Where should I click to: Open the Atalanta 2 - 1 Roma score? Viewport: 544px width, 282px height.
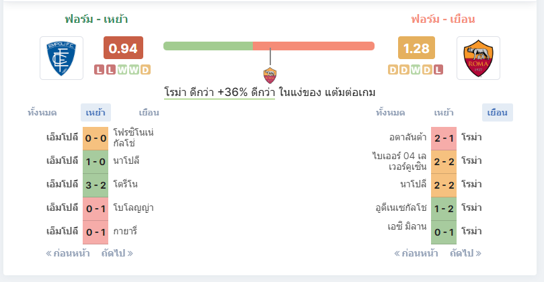(x=444, y=138)
